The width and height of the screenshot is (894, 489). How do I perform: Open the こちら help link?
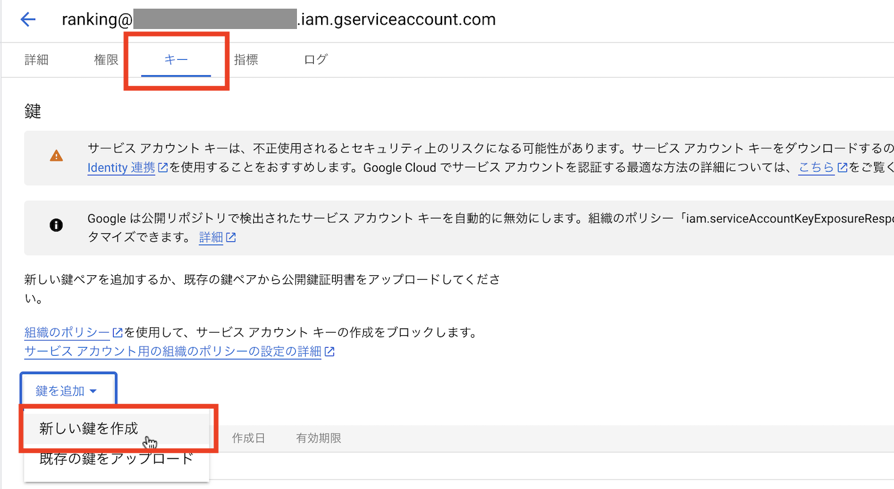point(816,167)
